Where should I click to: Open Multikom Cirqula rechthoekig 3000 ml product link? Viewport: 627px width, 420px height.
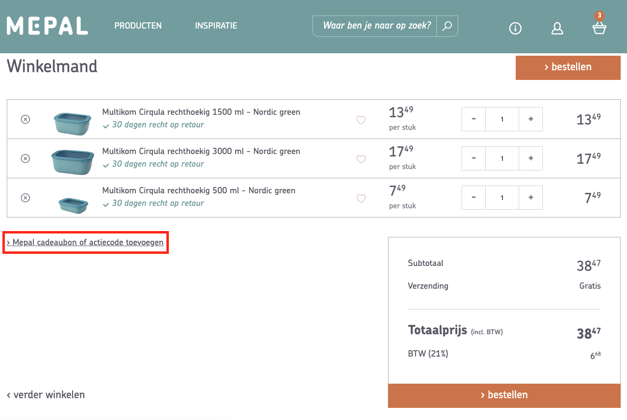(x=201, y=151)
